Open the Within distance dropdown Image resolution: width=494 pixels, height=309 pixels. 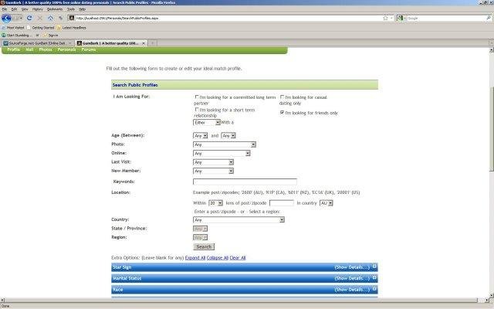[x=216, y=203]
